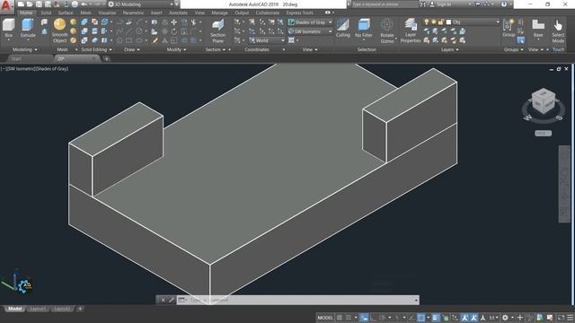
Task: Switch to Layout2 tab
Action: 62,309
